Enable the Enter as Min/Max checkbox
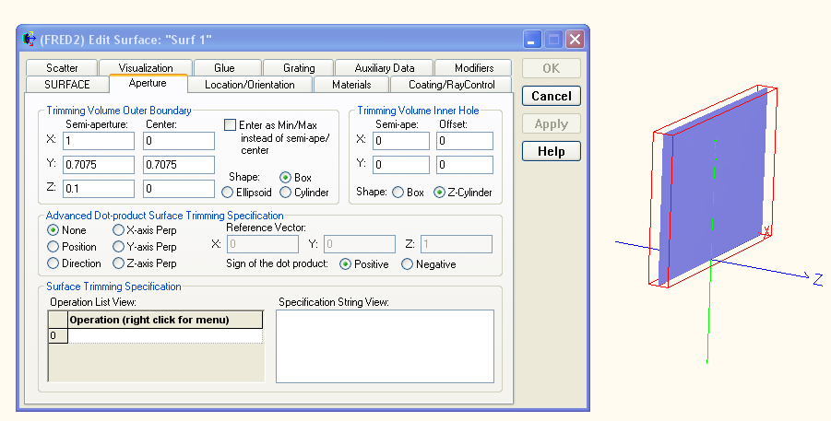 [x=231, y=125]
